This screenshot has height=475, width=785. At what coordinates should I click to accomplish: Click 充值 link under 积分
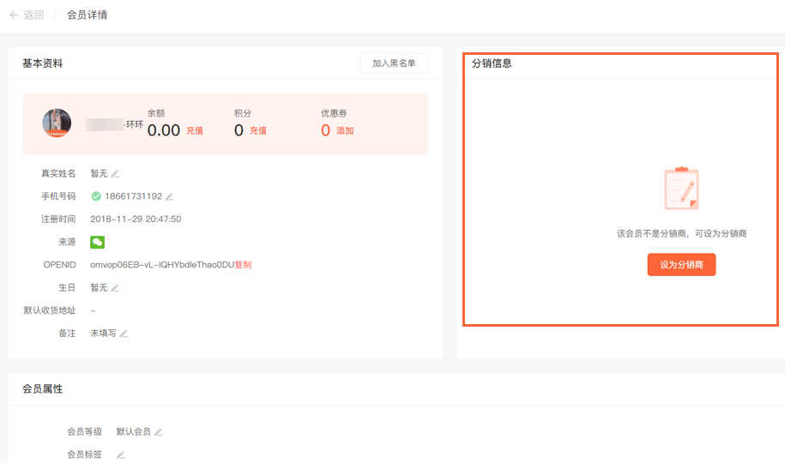click(x=258, y=131)
